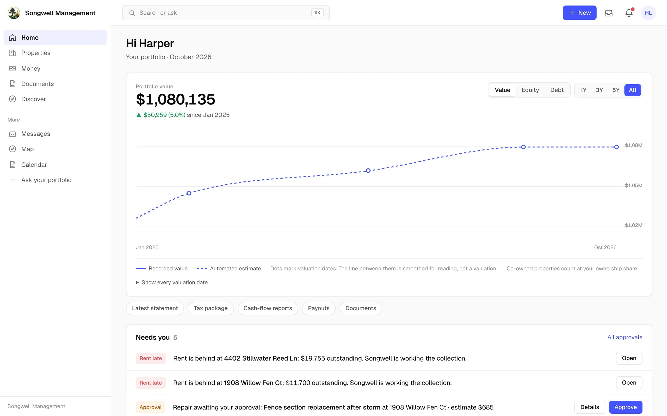Viewport: 667px width, 416px height.
Task: Click the Properties building icon
Action: (13, 53)
